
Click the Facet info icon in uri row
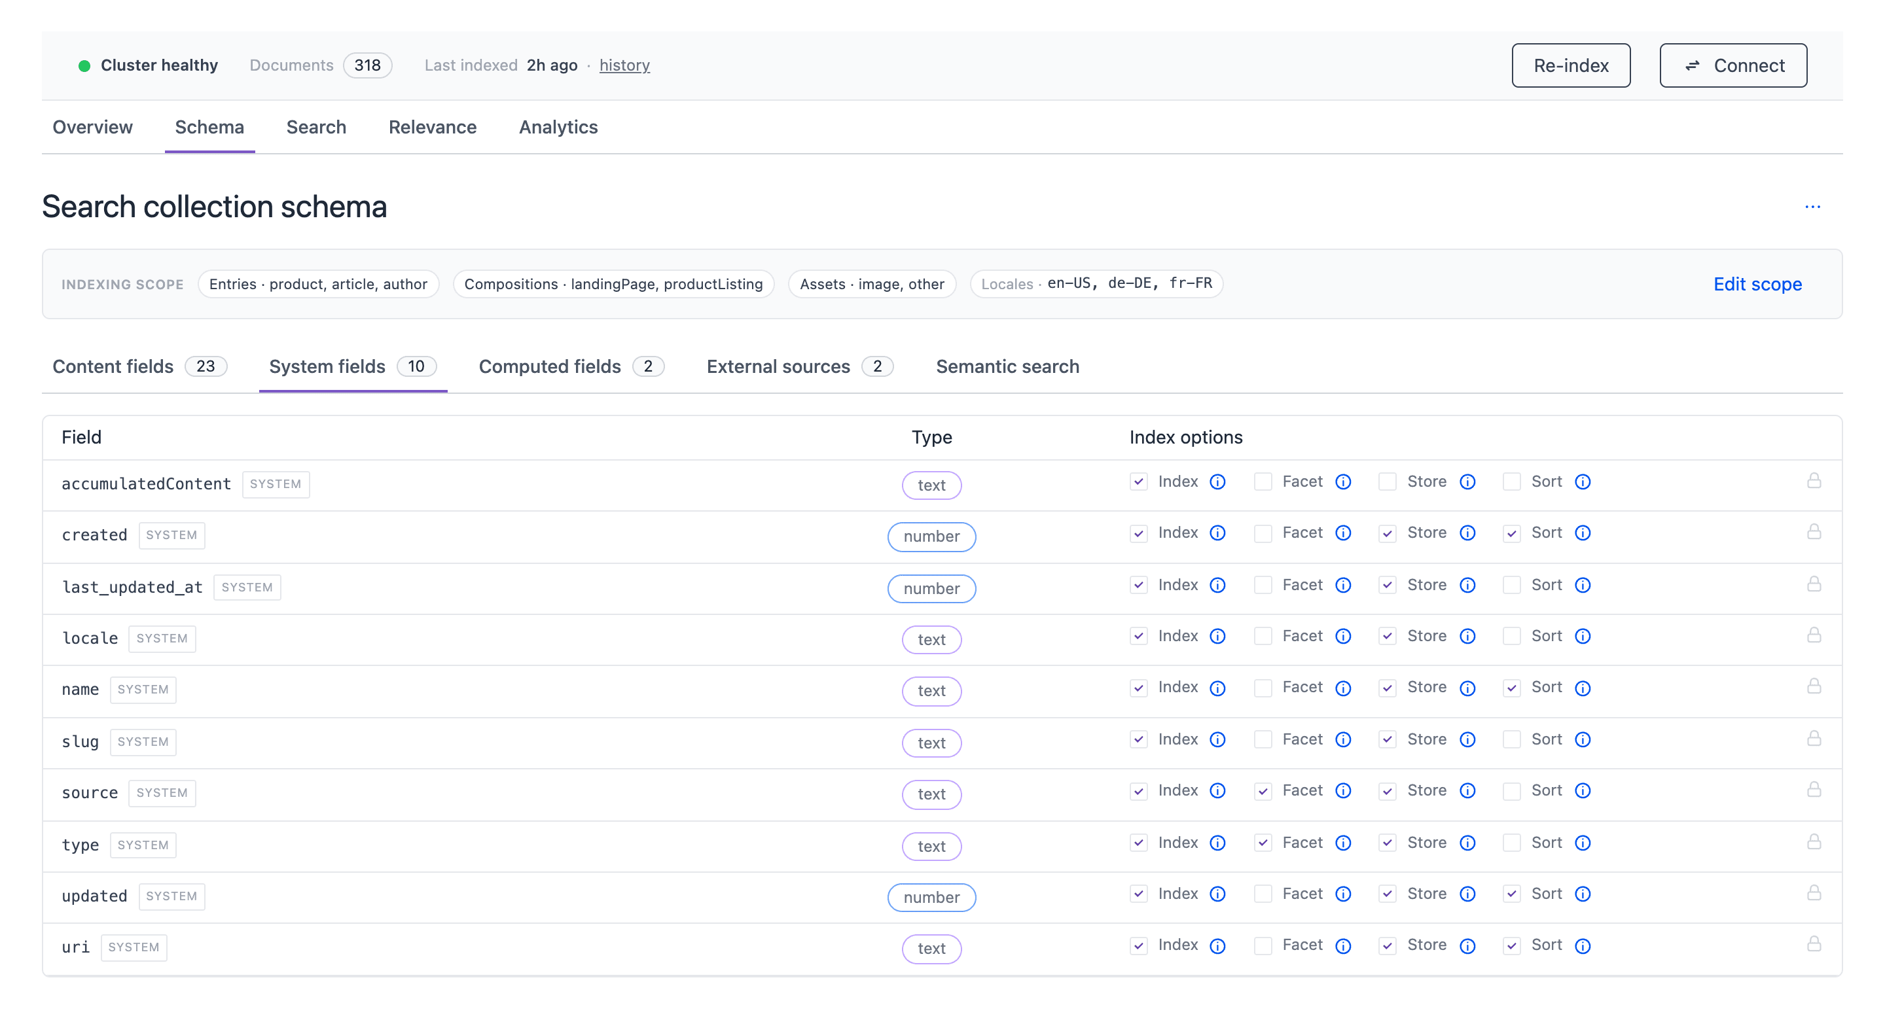click(1343, 946)
